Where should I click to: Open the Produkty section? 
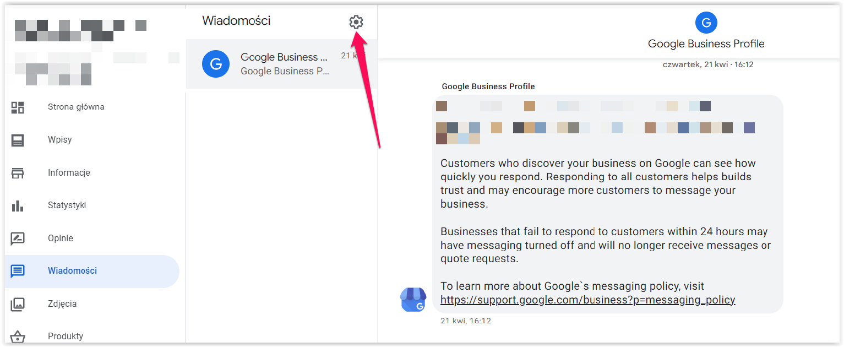click(66, 336)
